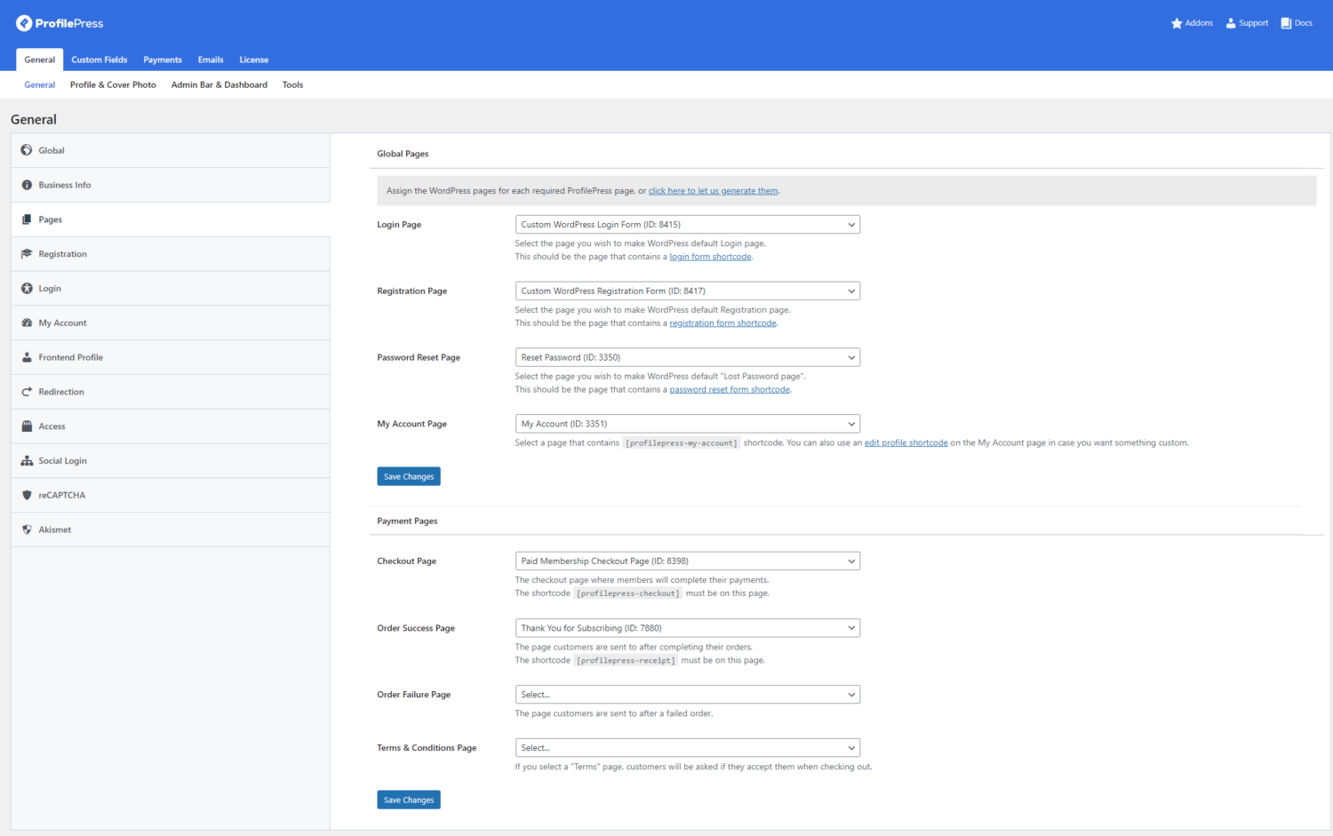Click the Registration graduation cap icon

click(x=27, y=254)
